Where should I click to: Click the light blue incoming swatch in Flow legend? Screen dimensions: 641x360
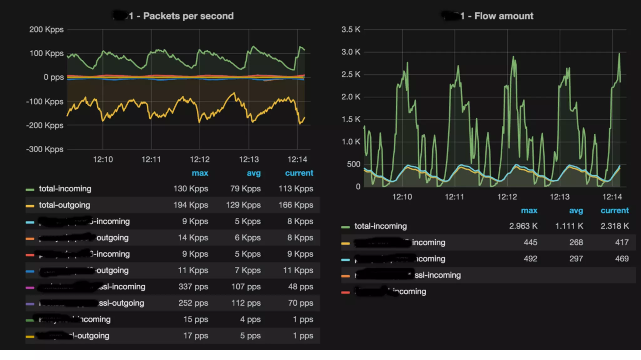[346, 260]
